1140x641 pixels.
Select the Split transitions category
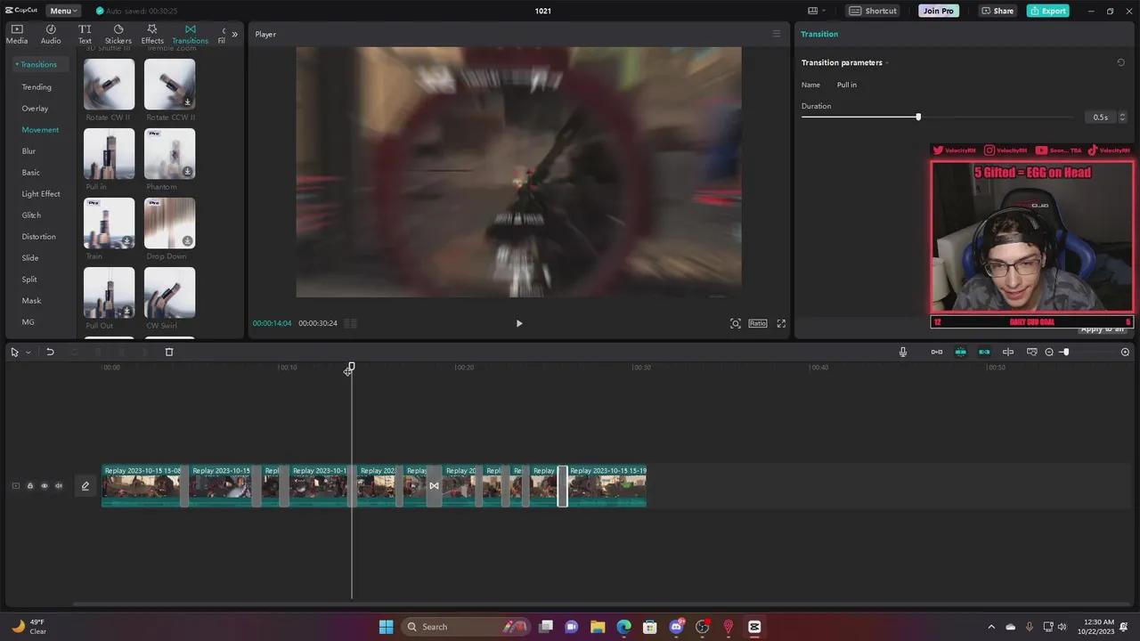pyautogui.click(x=29, y=280)
